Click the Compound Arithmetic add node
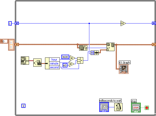Viewport: 156px width, 116px height. [80, 61]
